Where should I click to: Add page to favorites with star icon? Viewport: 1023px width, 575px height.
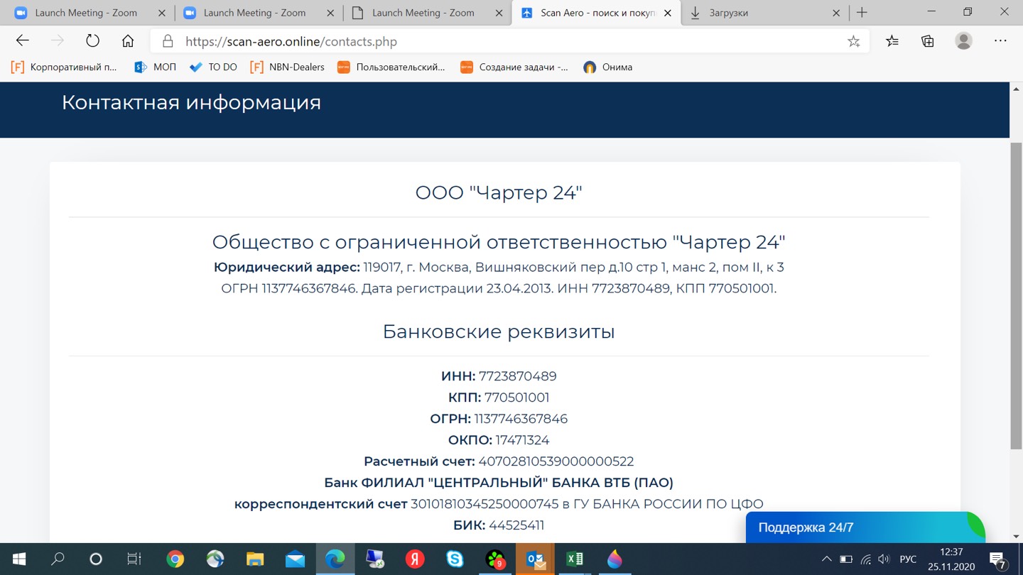(854, 41)
